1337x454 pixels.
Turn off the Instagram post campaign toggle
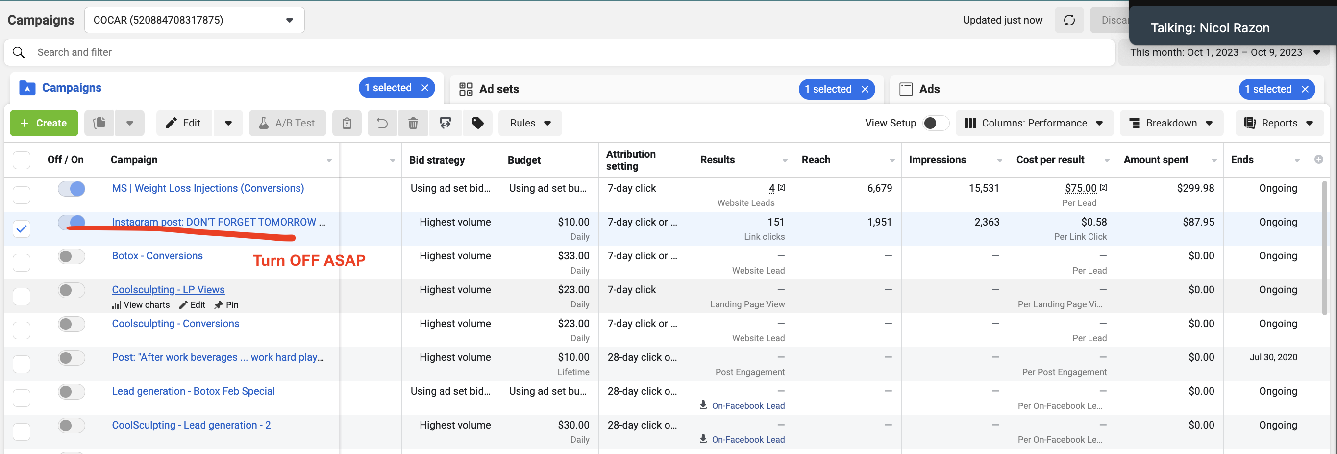(x=72, y=222)
